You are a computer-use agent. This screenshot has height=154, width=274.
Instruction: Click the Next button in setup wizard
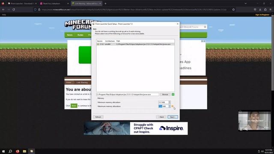click(x=173, y=117)
